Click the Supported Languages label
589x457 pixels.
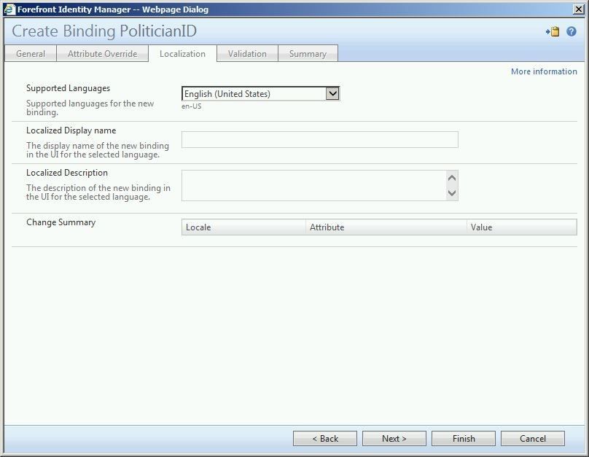[x=68, y=88]
